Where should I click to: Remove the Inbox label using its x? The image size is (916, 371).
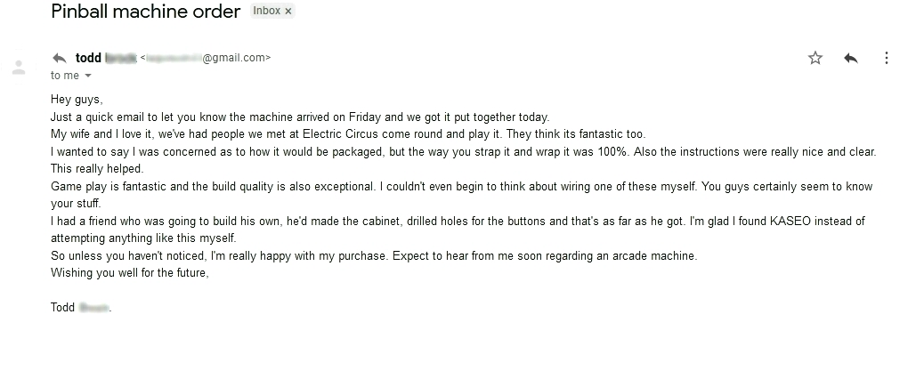[x=288, y=11]
